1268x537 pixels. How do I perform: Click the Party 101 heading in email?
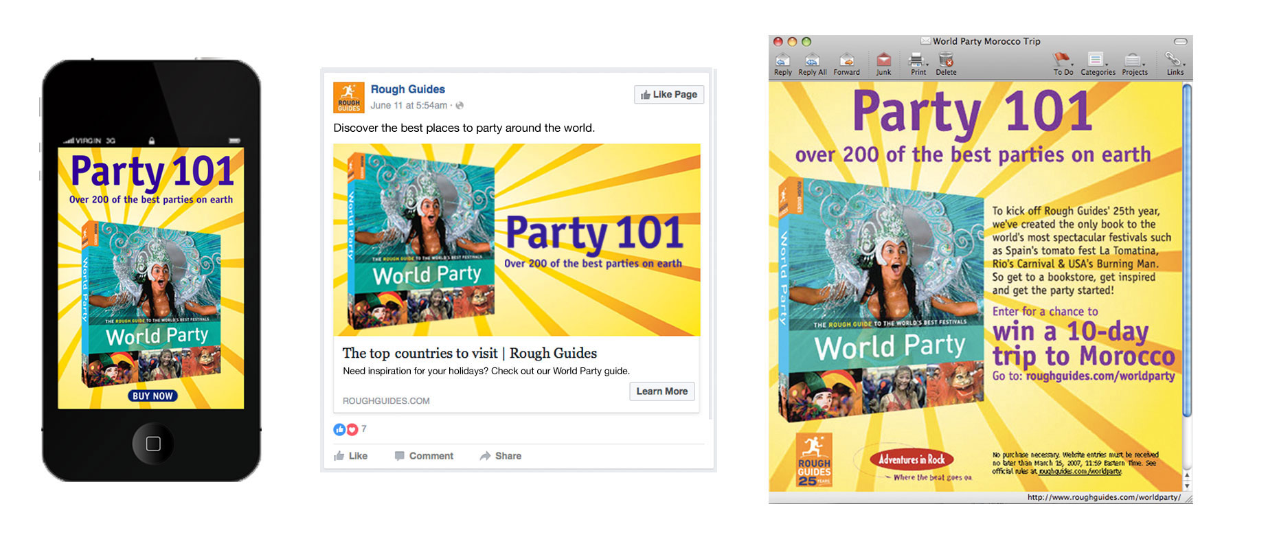[x=973, y=111]
